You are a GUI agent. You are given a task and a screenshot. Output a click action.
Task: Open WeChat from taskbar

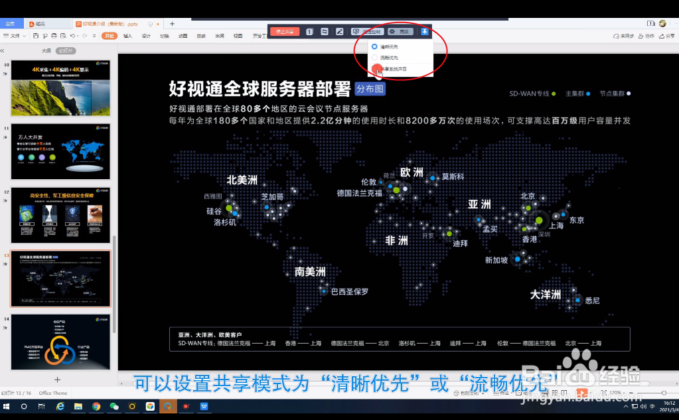click(x=114, y=406)
